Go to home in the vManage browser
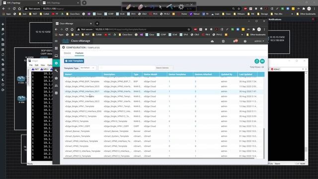The height and width of the screenshot is (179, 318). pyautogui.click(x=72, y=29)
